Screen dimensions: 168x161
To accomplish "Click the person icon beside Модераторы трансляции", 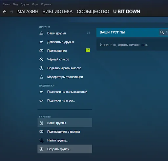I will [x=41, y=77].
